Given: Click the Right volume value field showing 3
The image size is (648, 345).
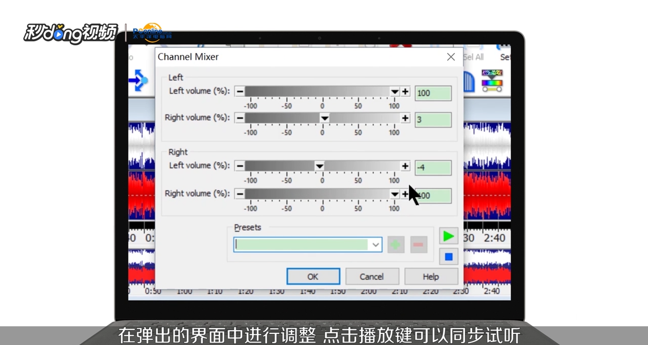Looking at the screenshot, I should pyautogui.click(x=433, y=120).
